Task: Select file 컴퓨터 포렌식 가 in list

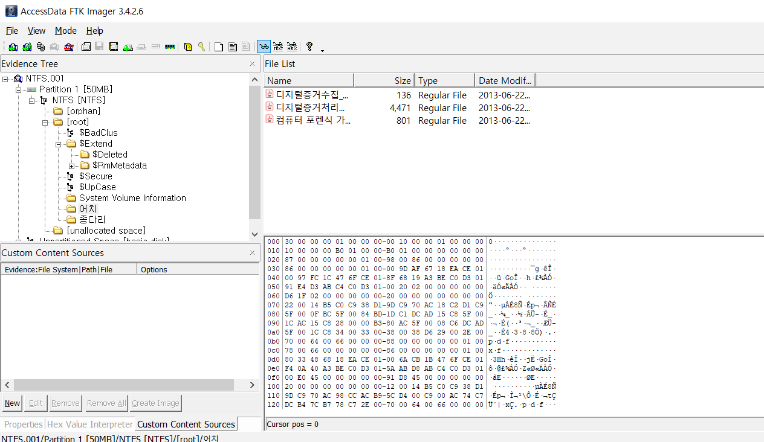Action: click(313, 120)
